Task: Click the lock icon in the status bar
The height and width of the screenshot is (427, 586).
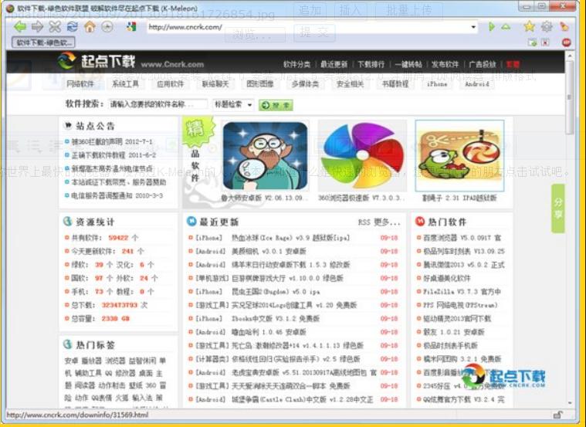Action: 557,415
